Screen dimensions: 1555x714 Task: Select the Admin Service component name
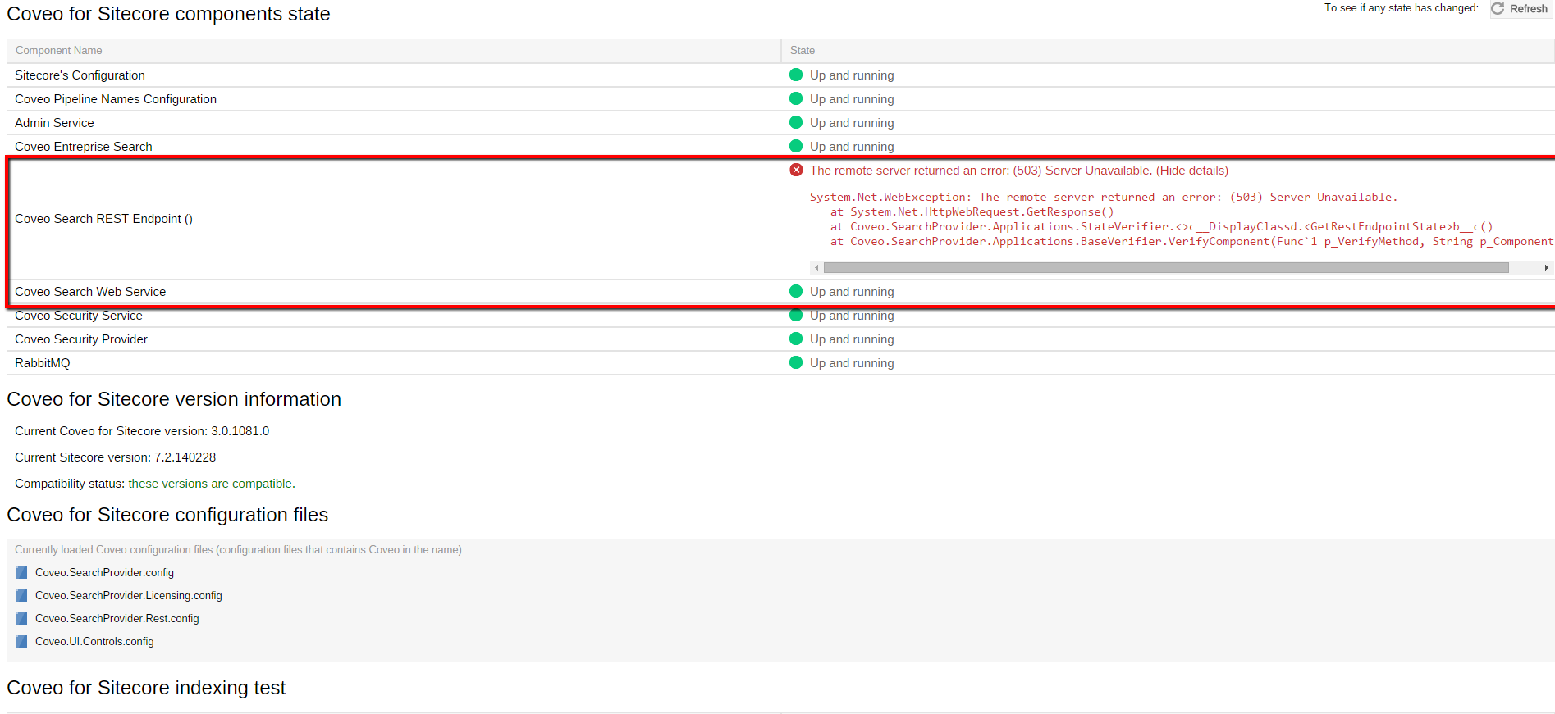[x=54, y=123]
